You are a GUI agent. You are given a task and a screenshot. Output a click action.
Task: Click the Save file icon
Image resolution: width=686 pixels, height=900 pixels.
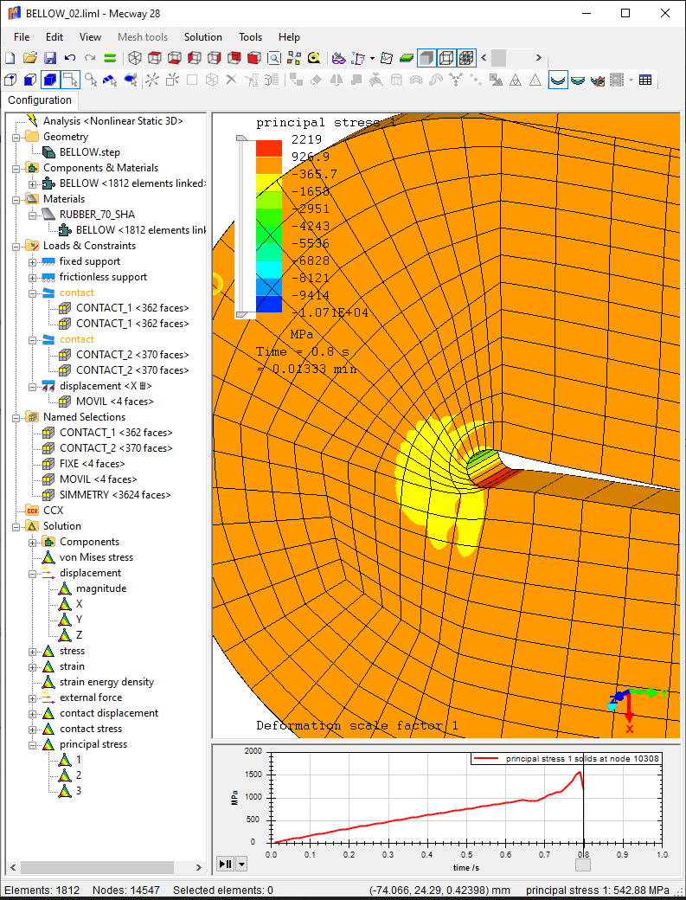[x=49, y=58]
